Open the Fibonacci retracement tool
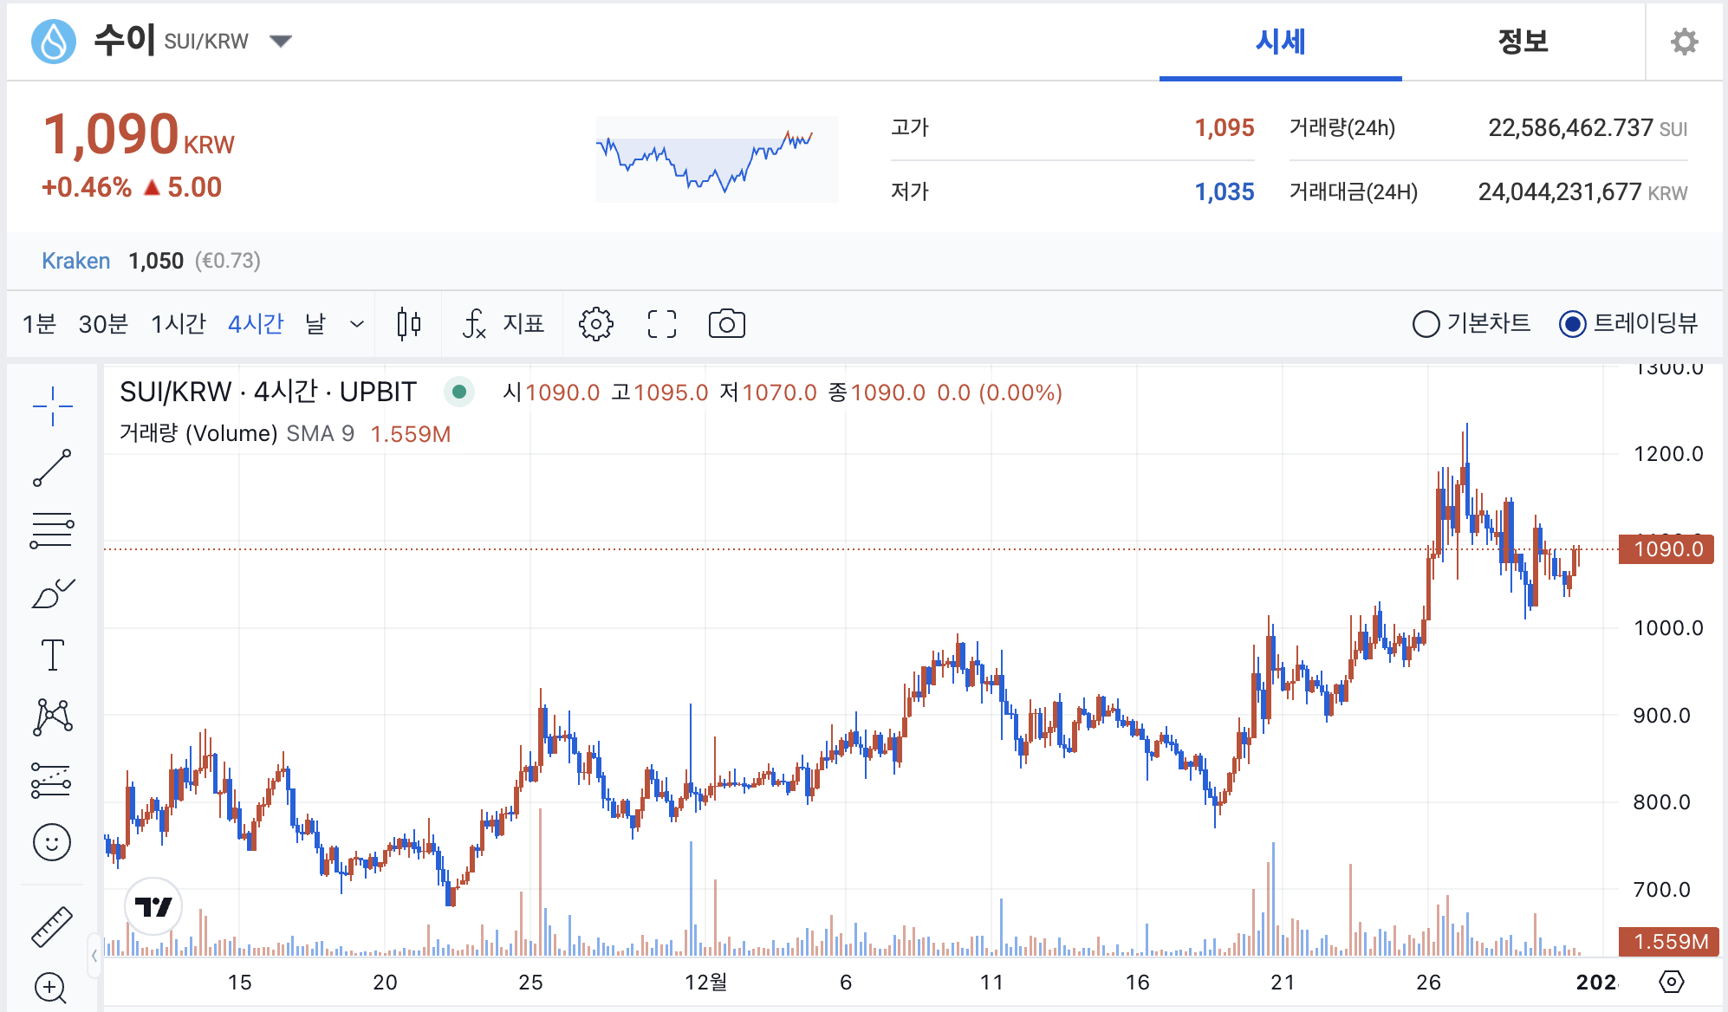 click(x=52, y=530)
